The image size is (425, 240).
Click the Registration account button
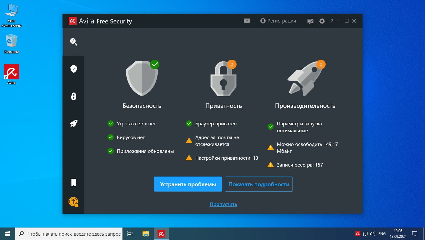coord(278,21)
